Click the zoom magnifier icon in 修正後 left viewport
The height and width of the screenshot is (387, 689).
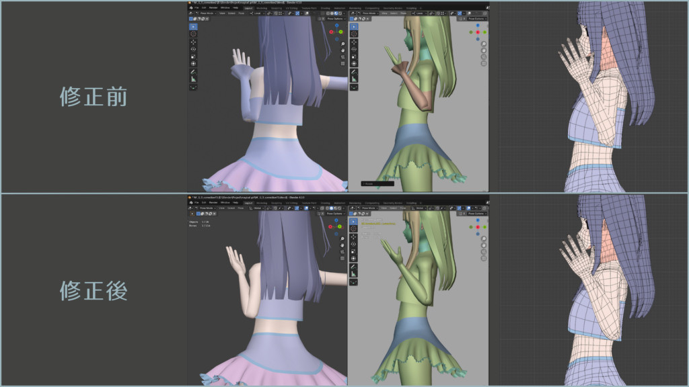pyautogui.click(x=342, y=237)
